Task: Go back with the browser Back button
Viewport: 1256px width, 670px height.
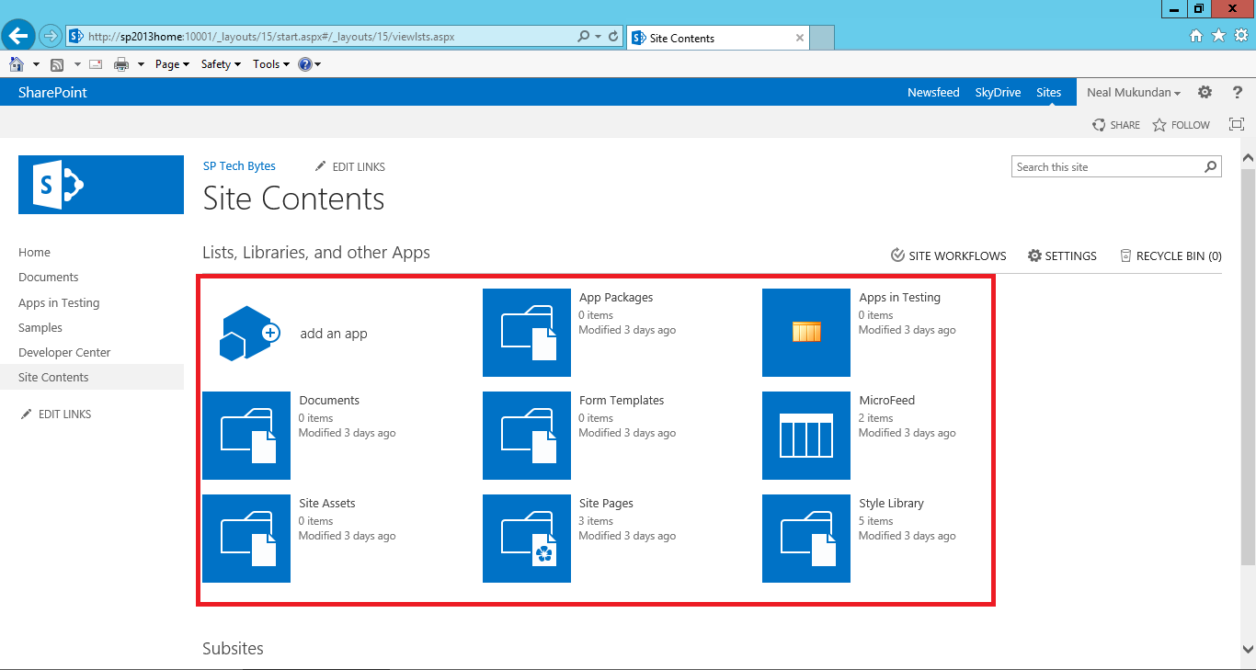Action: (18, 37)
